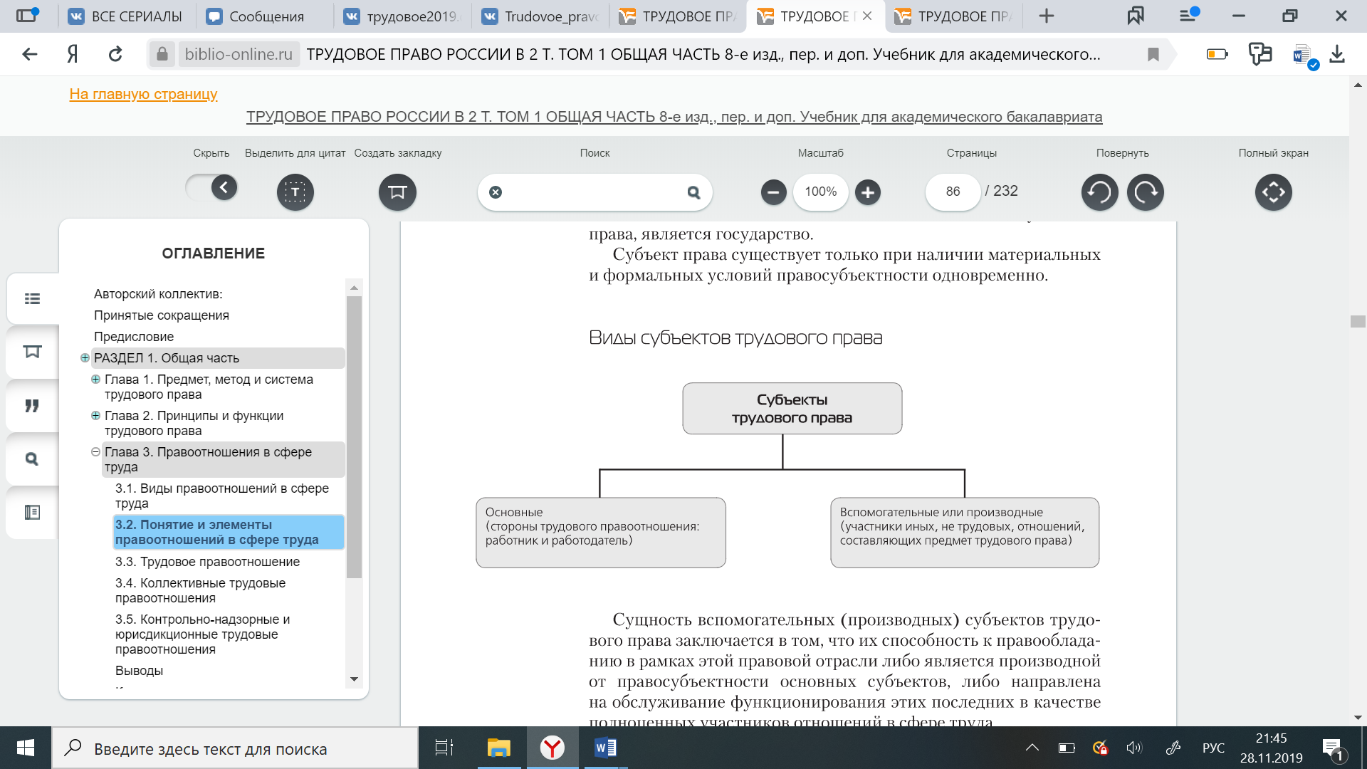The width and height of the screenshot is (1367, 769).
Task: Open browser downloads
Action: click(x=1336, y=54)
